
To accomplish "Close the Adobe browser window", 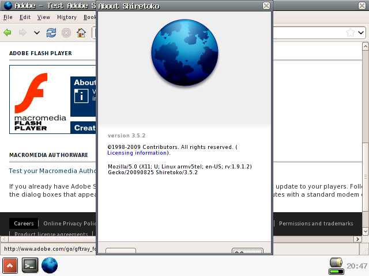I will pyautogui.click(x=362, y=6).
